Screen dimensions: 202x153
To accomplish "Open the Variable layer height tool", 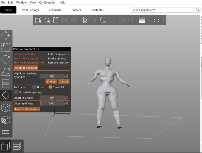I will click(x=142, y=20).
